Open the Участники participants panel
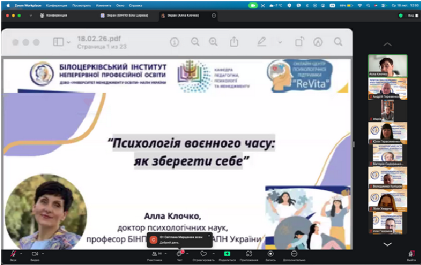This screenshot has width=421, height=265. [x=154, y=253]
